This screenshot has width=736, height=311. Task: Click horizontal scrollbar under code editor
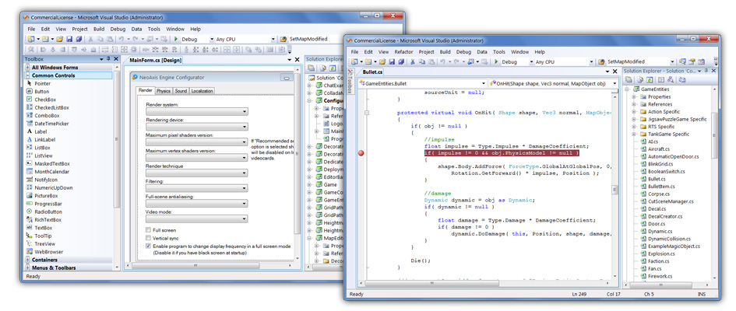click(x=484, y=284)
